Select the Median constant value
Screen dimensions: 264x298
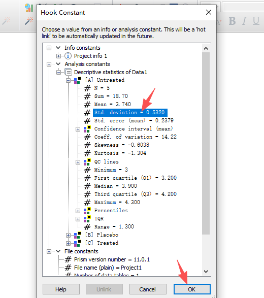(116, 186)
